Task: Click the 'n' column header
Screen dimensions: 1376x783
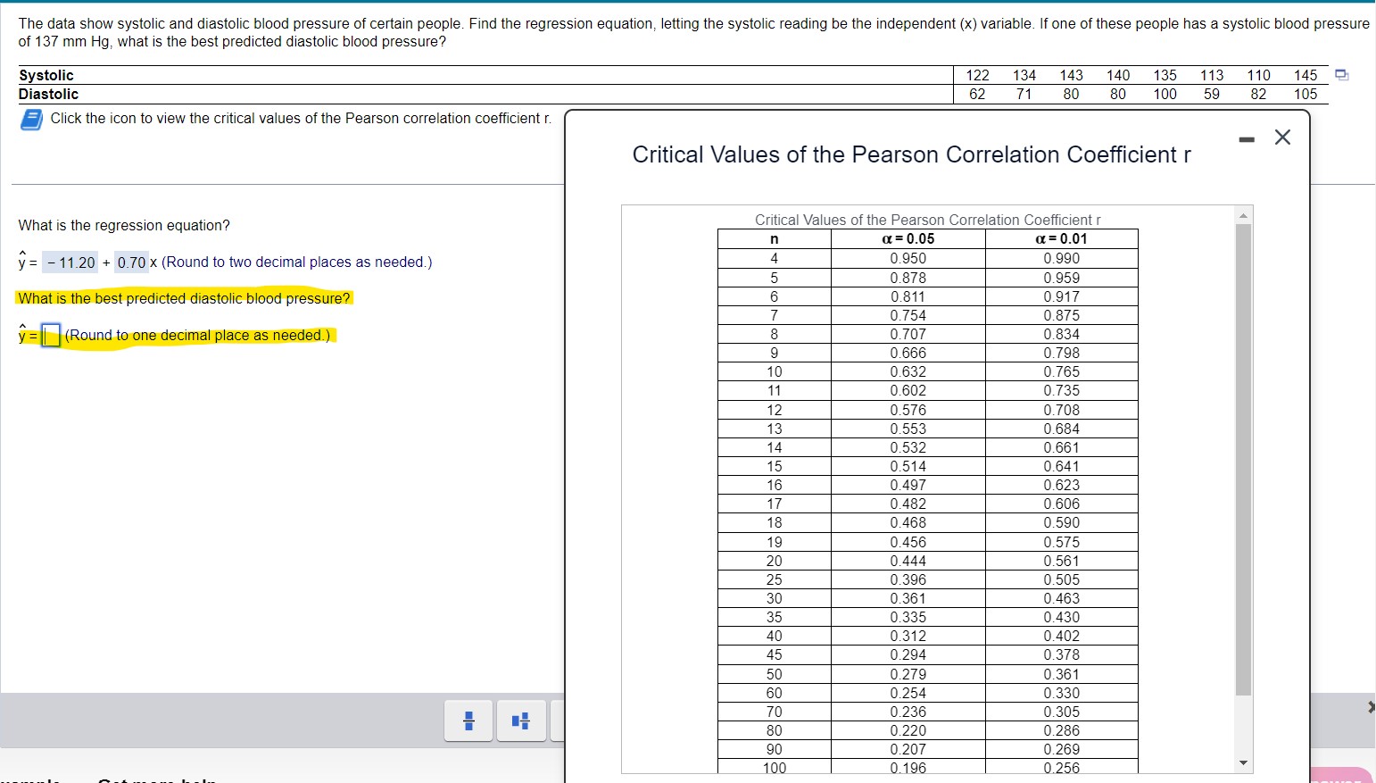Action: tap(775, 239)
